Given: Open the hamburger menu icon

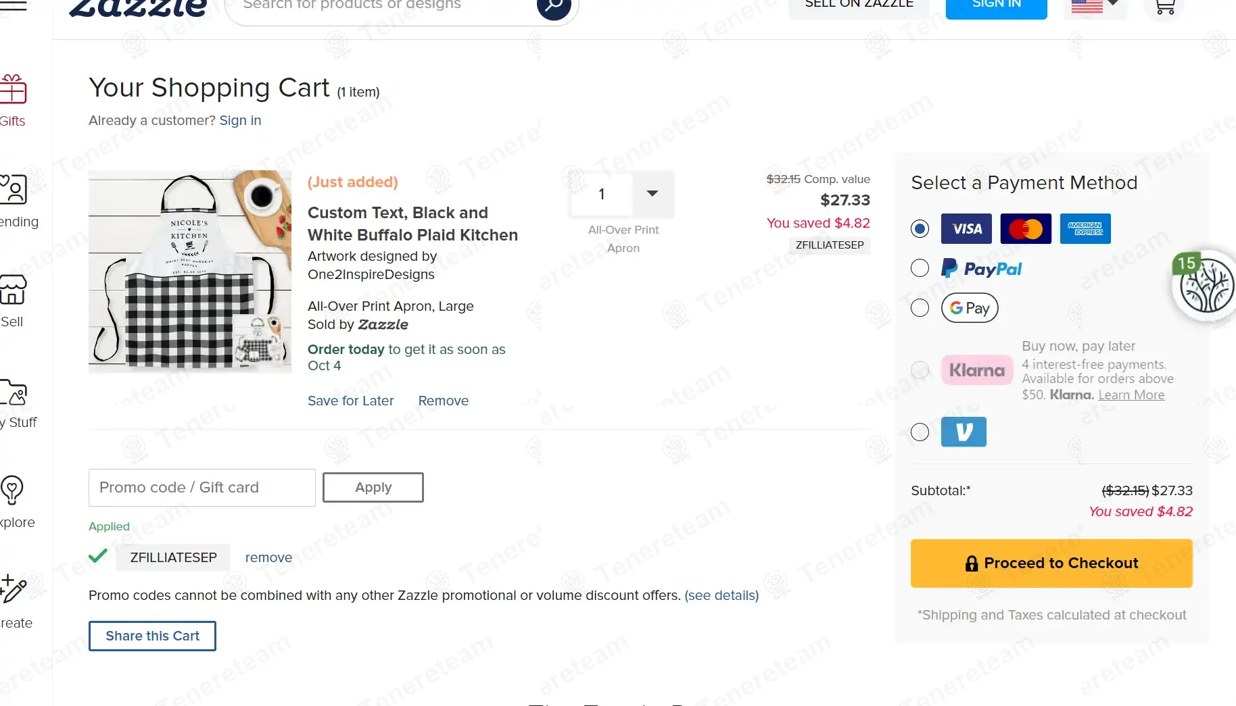Looking at the screenshot, I should point(14,5).
